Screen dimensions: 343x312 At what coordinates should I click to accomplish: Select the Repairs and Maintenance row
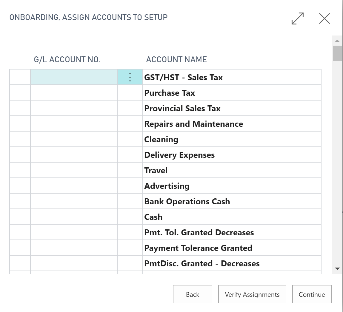[x=165, y=124]
